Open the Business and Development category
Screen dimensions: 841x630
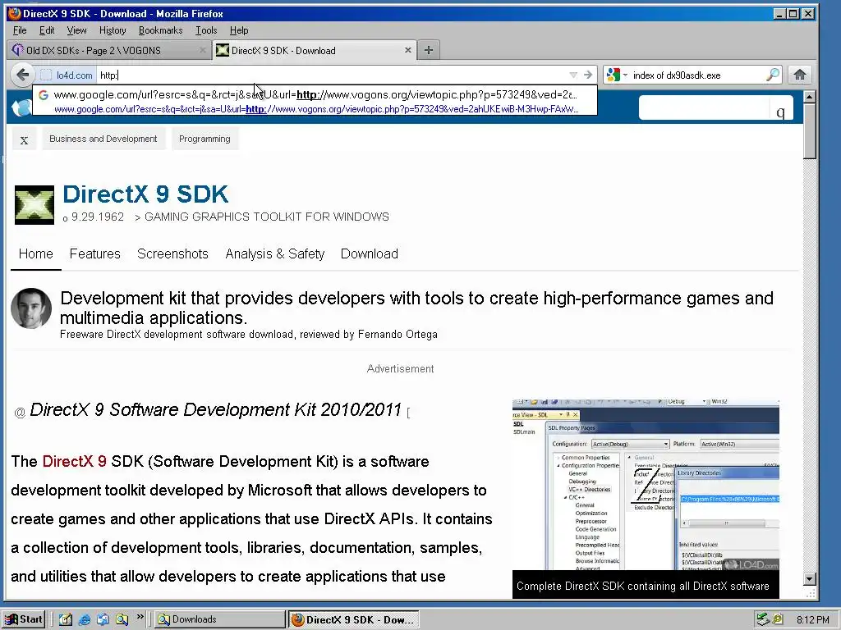[103, 139]
